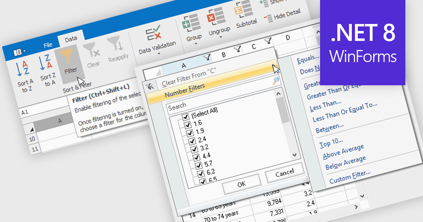Choose Below Average filter

(x=345, y=163)
